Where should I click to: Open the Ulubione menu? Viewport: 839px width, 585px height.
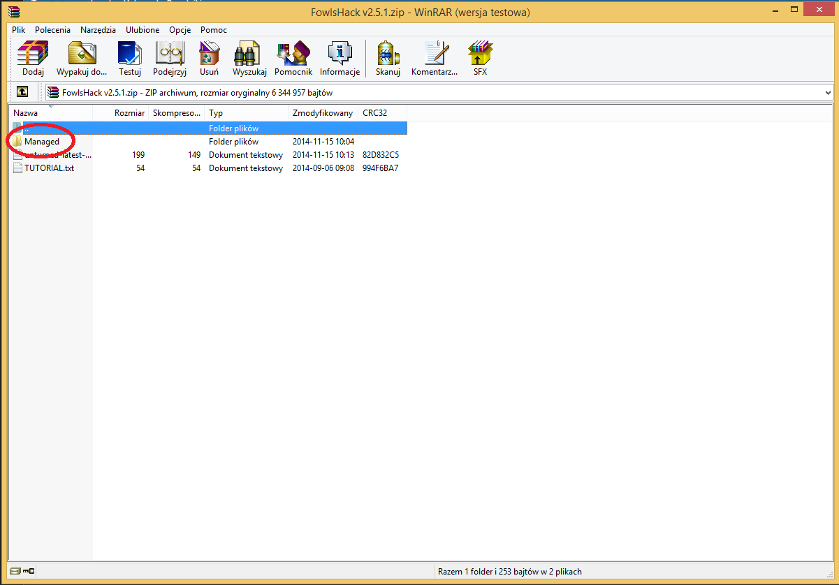[x=143, y=30]
